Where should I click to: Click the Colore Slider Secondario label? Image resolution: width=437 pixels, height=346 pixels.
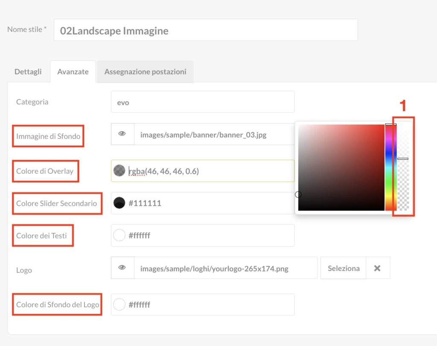tap(57, 203)
